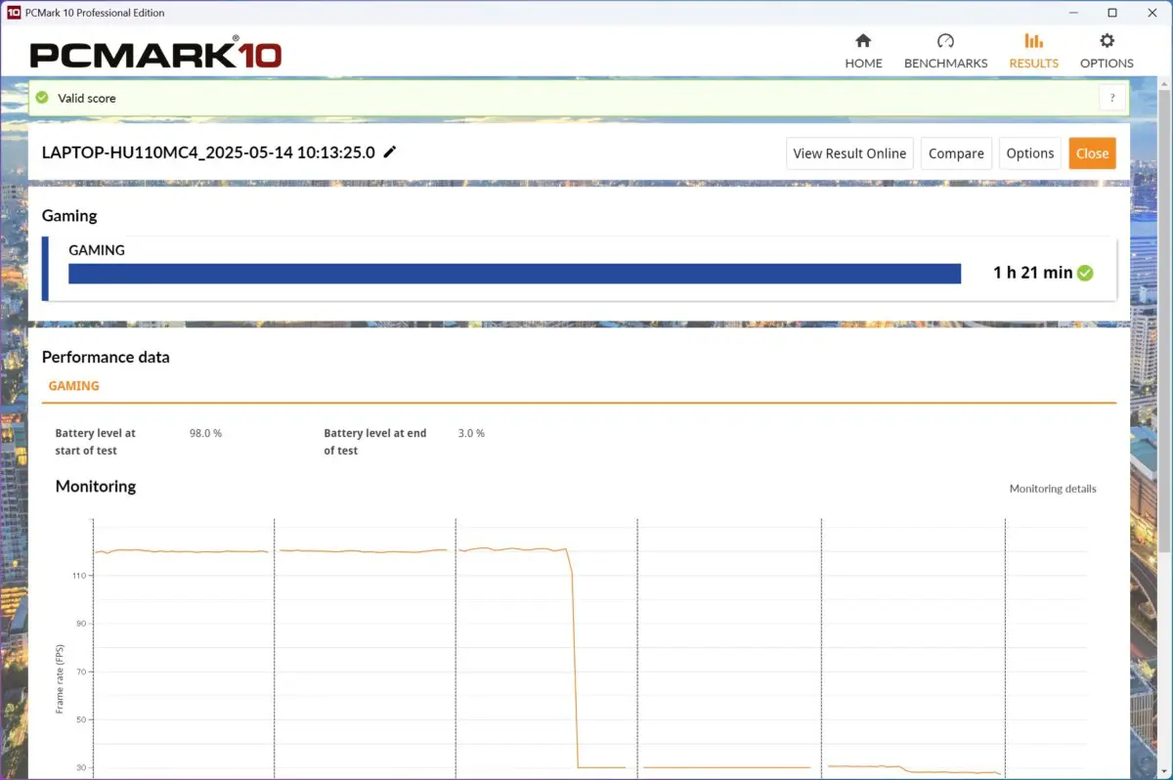Switch to the Results section
The image size is (1173, 780).
click(1033, 51)
